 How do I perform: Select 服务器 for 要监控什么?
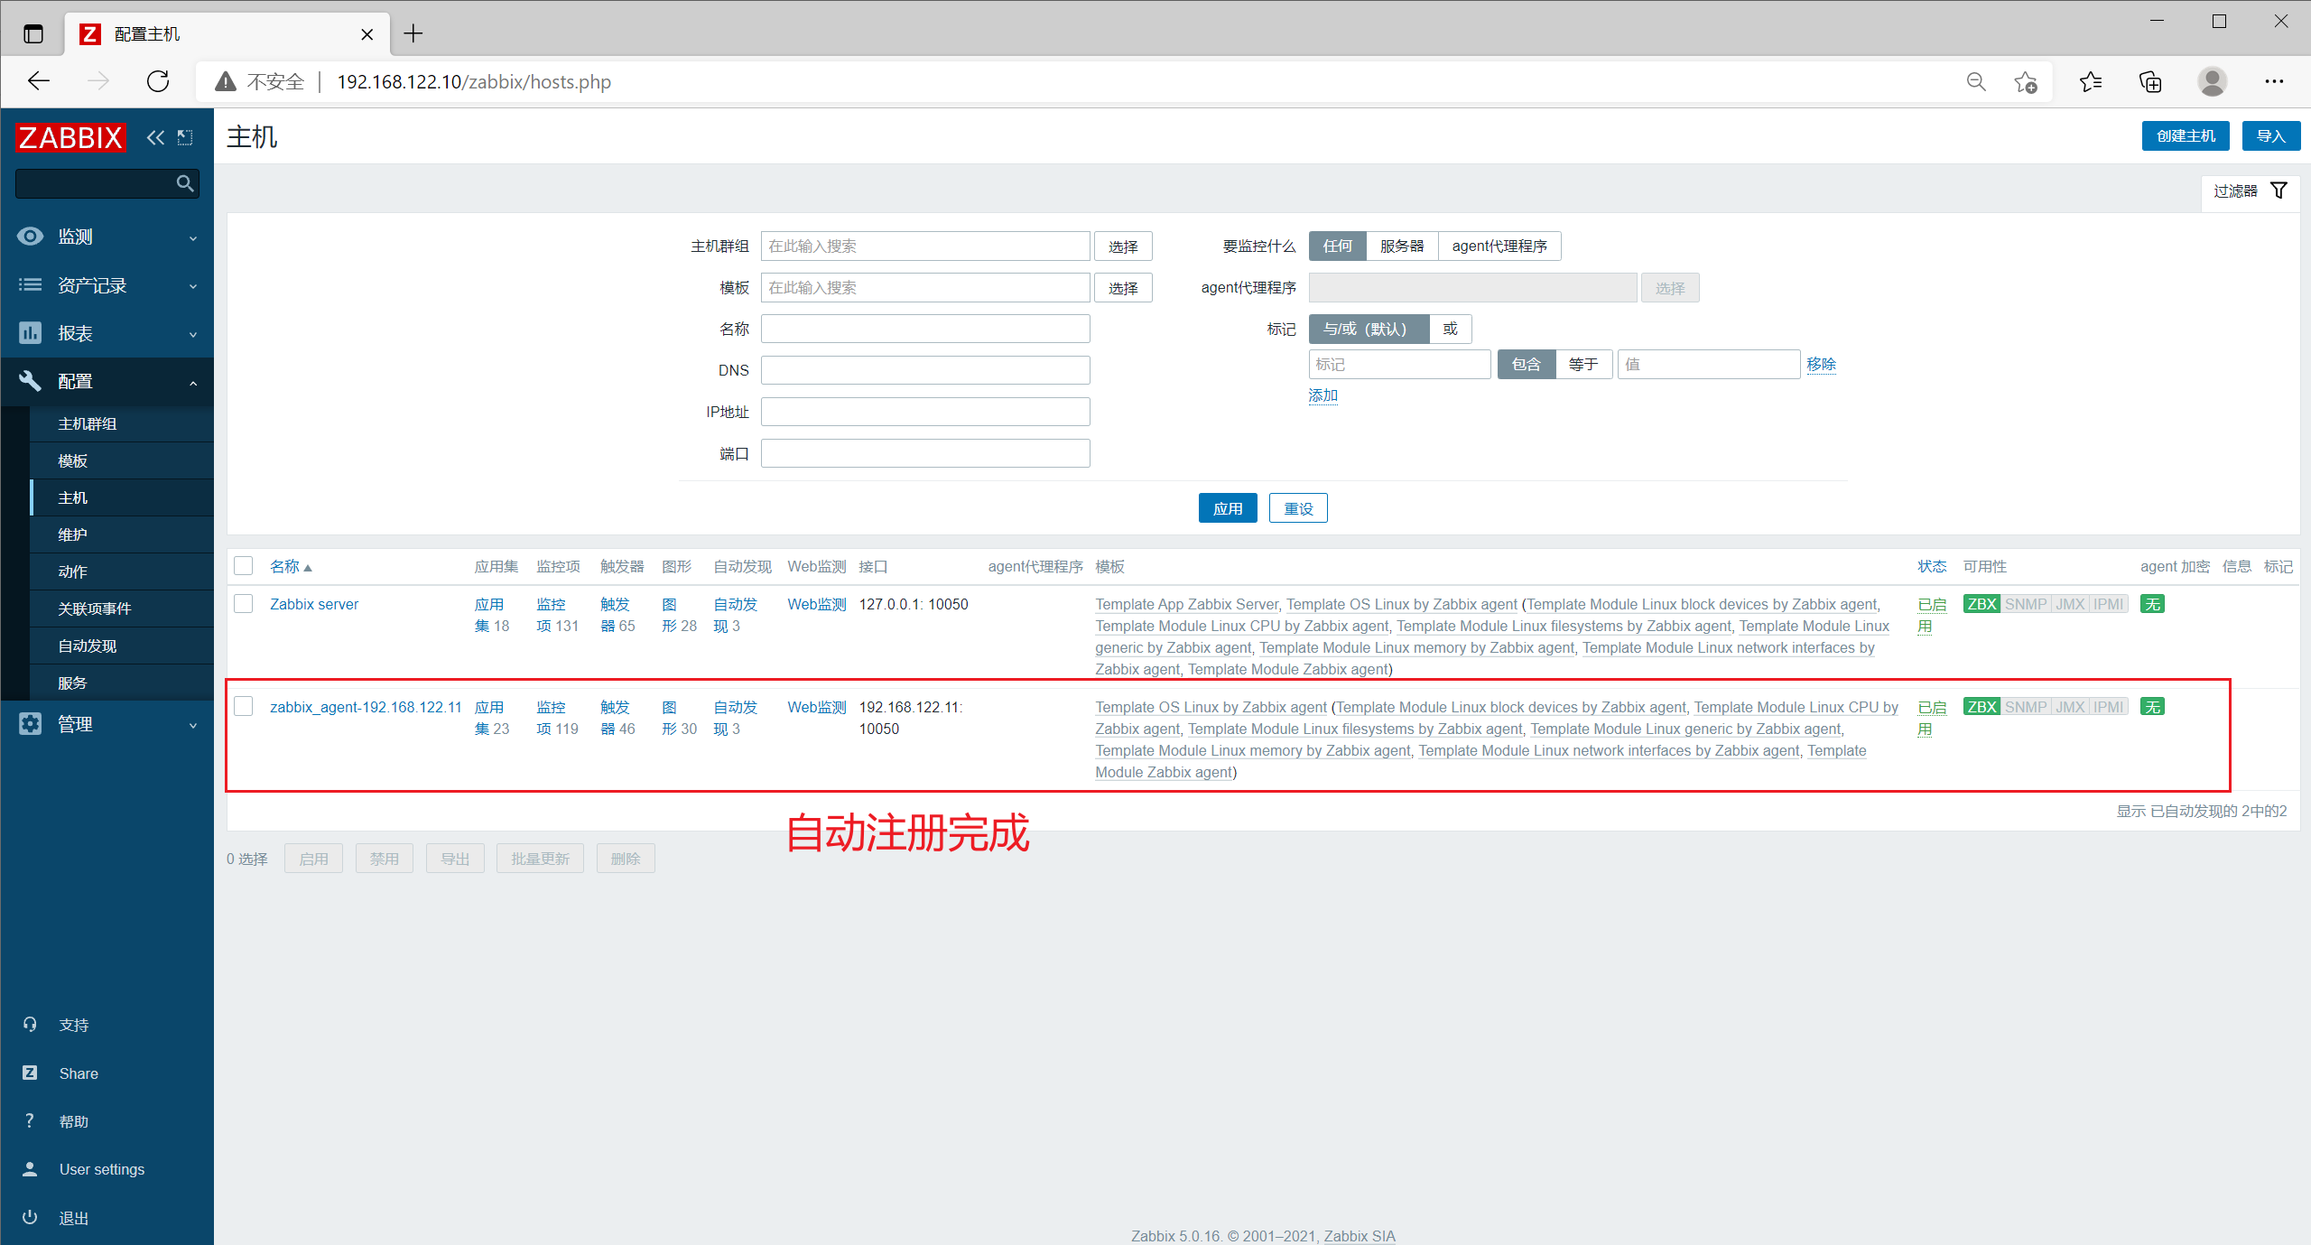[x=1402, y=246]
